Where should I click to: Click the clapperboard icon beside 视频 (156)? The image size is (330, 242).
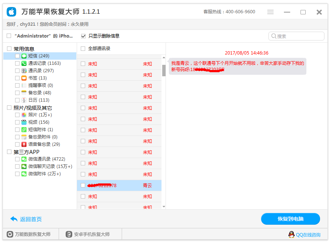pyautogui.click(x=24, y=122)
